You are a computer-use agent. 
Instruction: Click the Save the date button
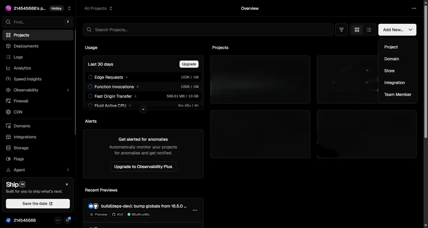[38, 204]
